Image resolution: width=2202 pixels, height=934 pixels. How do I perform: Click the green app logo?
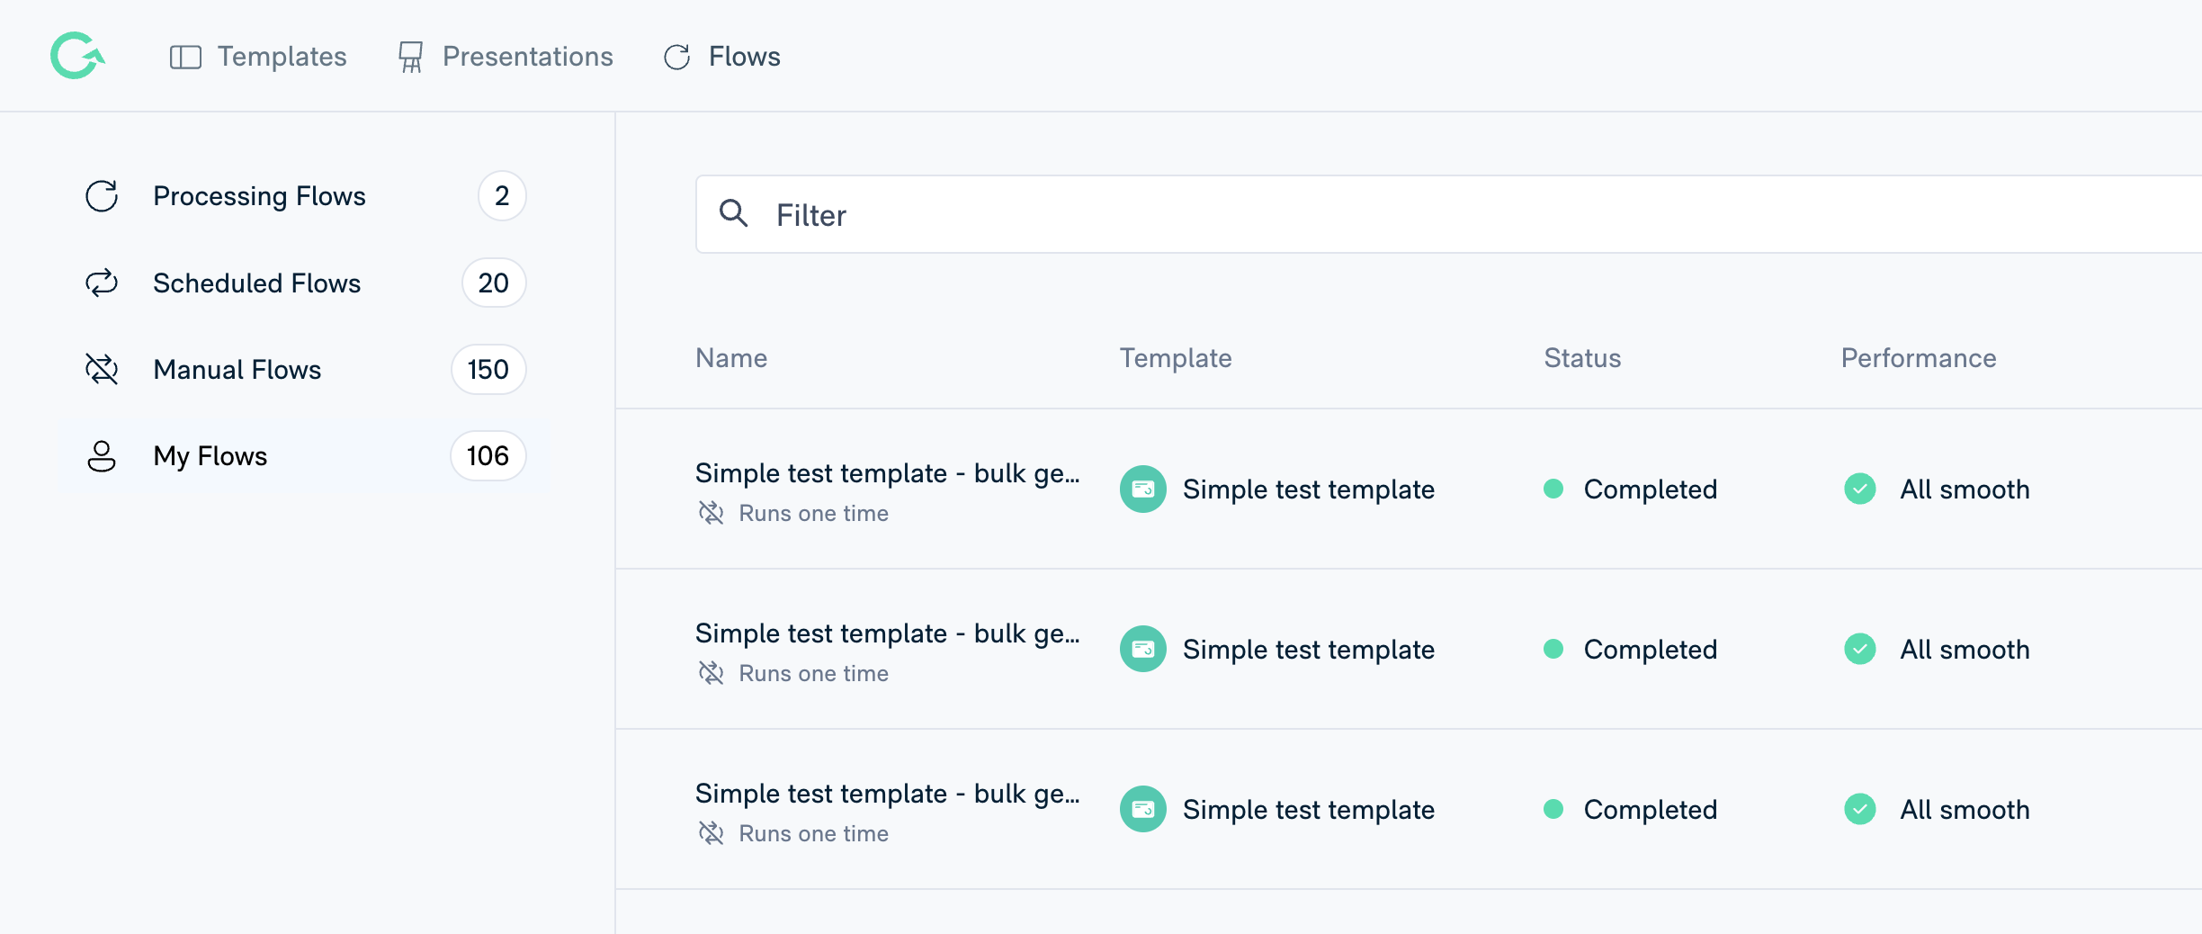pyautogui.click(x=77, y=56)
